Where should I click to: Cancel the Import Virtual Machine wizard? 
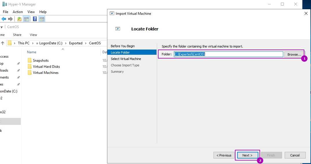pos(295,155)
